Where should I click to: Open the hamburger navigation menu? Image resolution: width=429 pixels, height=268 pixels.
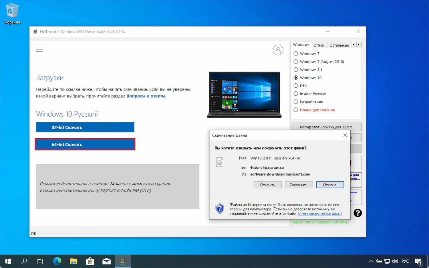[x=39, y=49]
